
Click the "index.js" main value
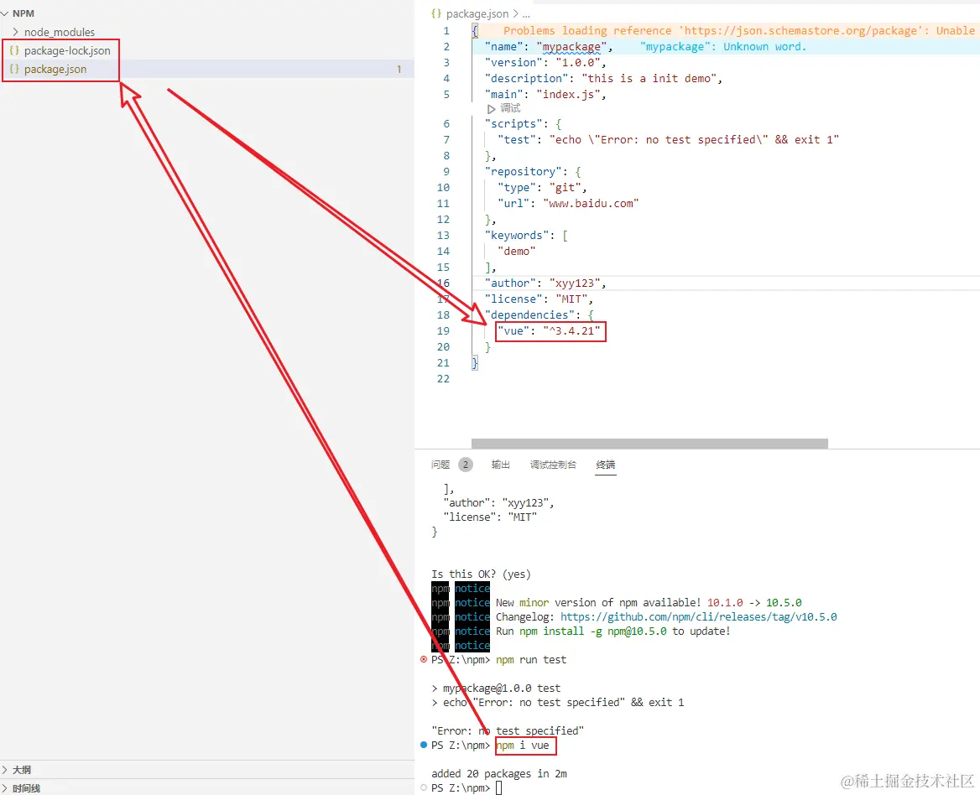(568, 94)
